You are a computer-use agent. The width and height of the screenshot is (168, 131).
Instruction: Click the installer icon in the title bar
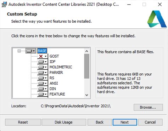click(x=4, y=5)
